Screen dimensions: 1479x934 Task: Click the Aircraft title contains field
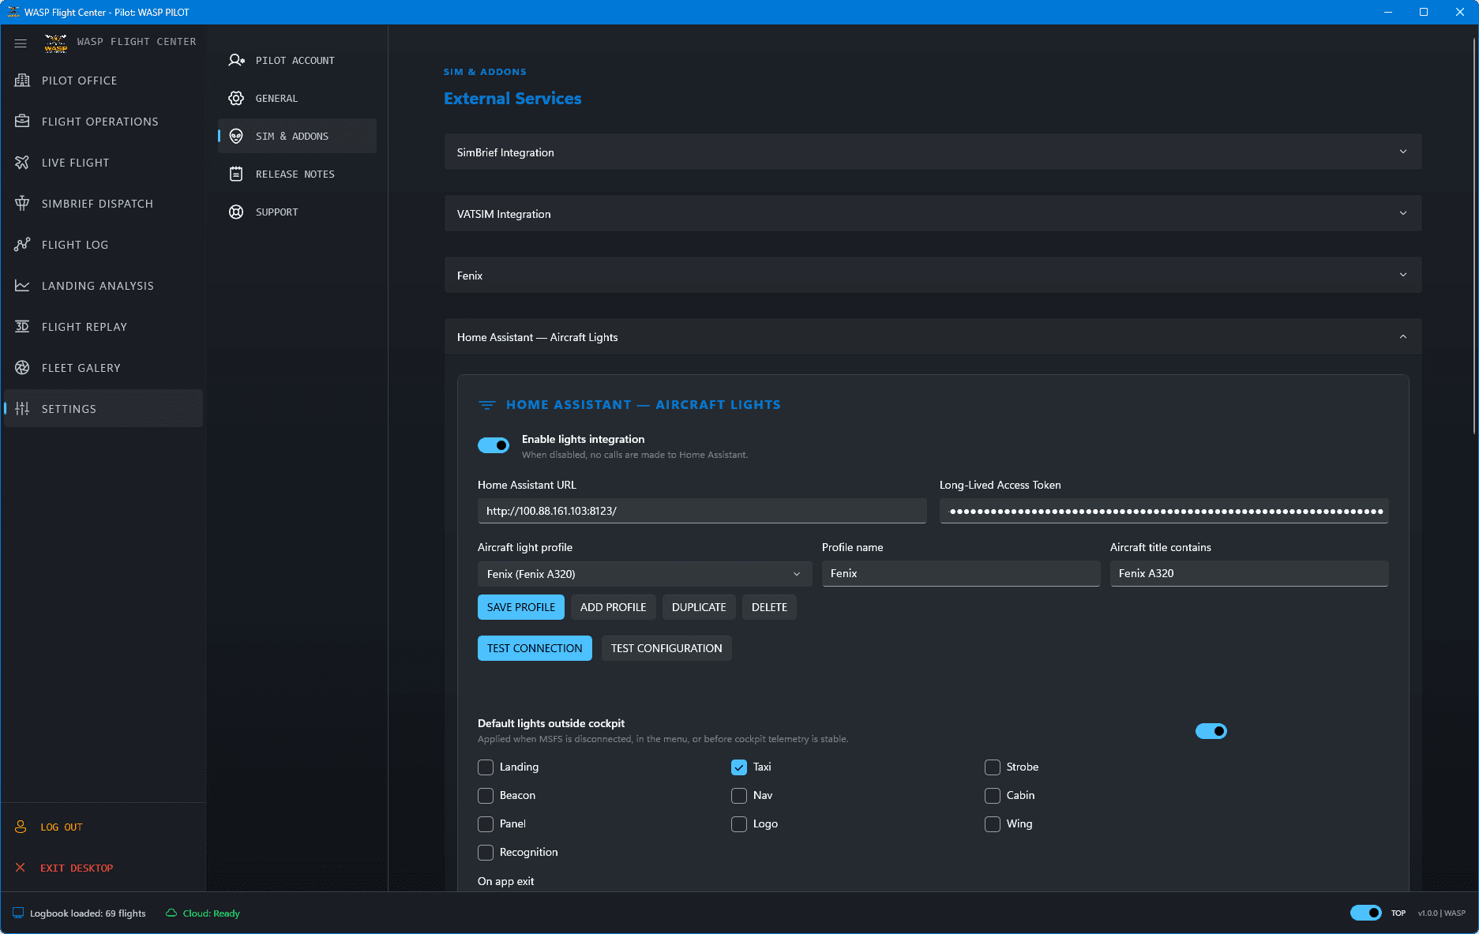1249,573
